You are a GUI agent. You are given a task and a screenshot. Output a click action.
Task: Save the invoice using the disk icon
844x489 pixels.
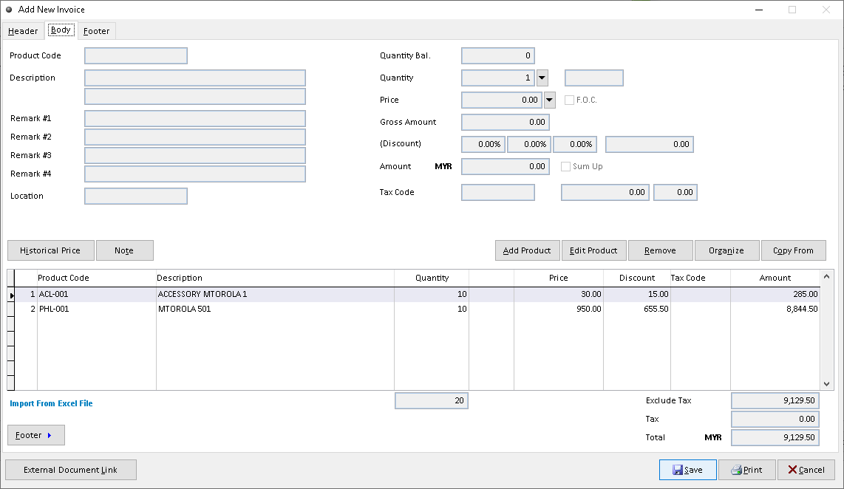[x=687, y=470]
